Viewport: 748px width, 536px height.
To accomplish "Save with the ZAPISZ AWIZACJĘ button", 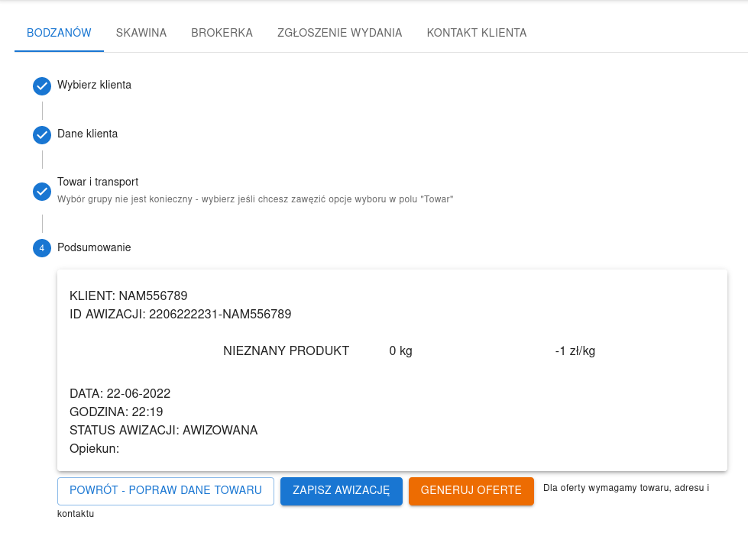I will tap(341, 491).
